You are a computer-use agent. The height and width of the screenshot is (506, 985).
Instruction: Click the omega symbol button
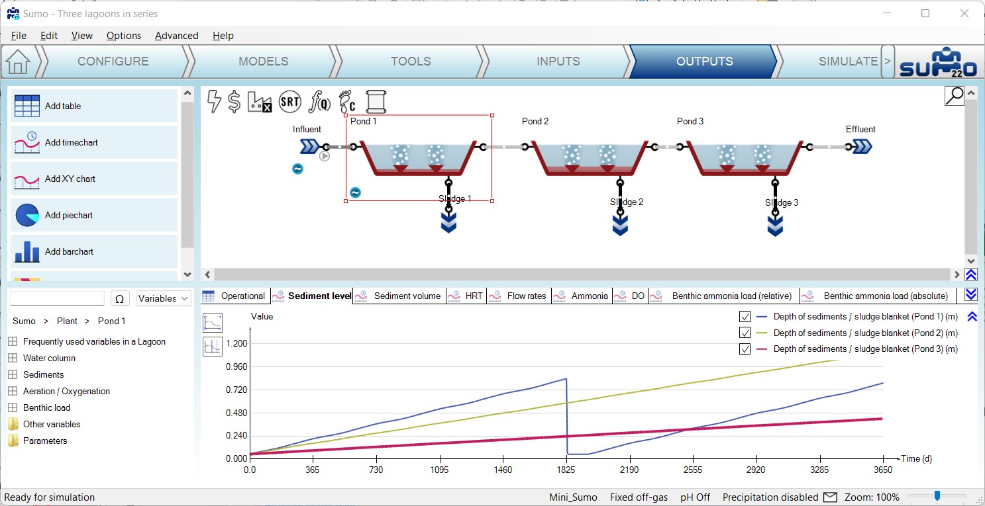click(119, 298)
